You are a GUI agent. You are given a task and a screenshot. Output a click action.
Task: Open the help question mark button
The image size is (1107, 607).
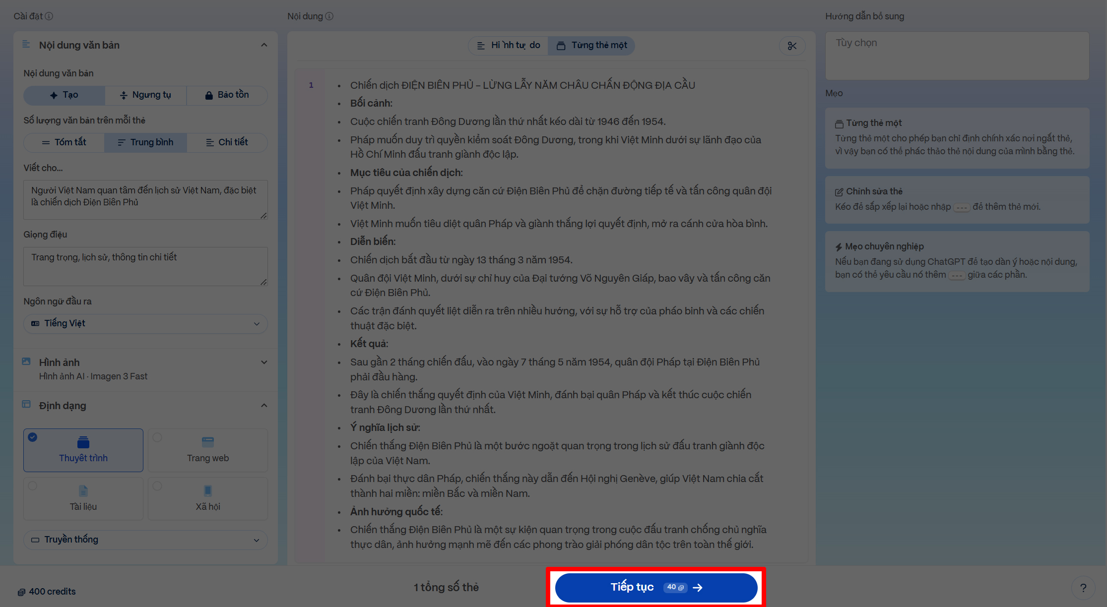coord(1083,588)
